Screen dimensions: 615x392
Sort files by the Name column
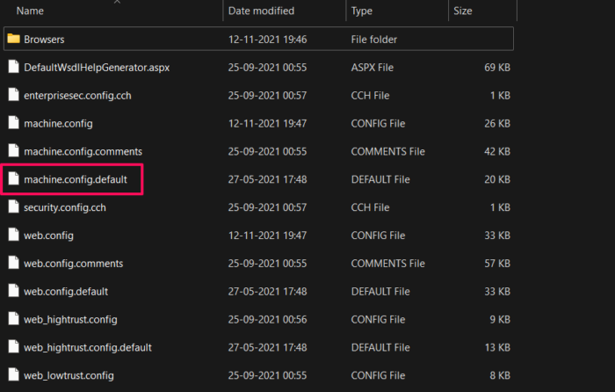(x=31, y=11)
